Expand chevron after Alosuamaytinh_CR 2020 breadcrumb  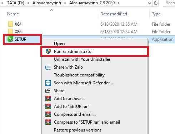pos(119,3)
